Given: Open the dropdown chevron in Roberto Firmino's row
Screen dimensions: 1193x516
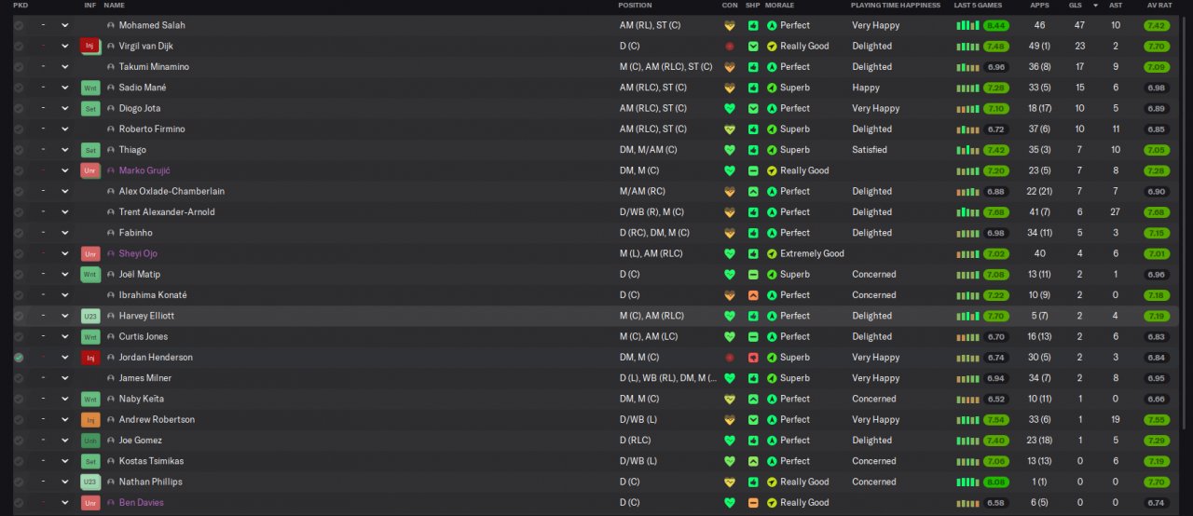Looking at the screenshot, I should [x=65, y=129].
